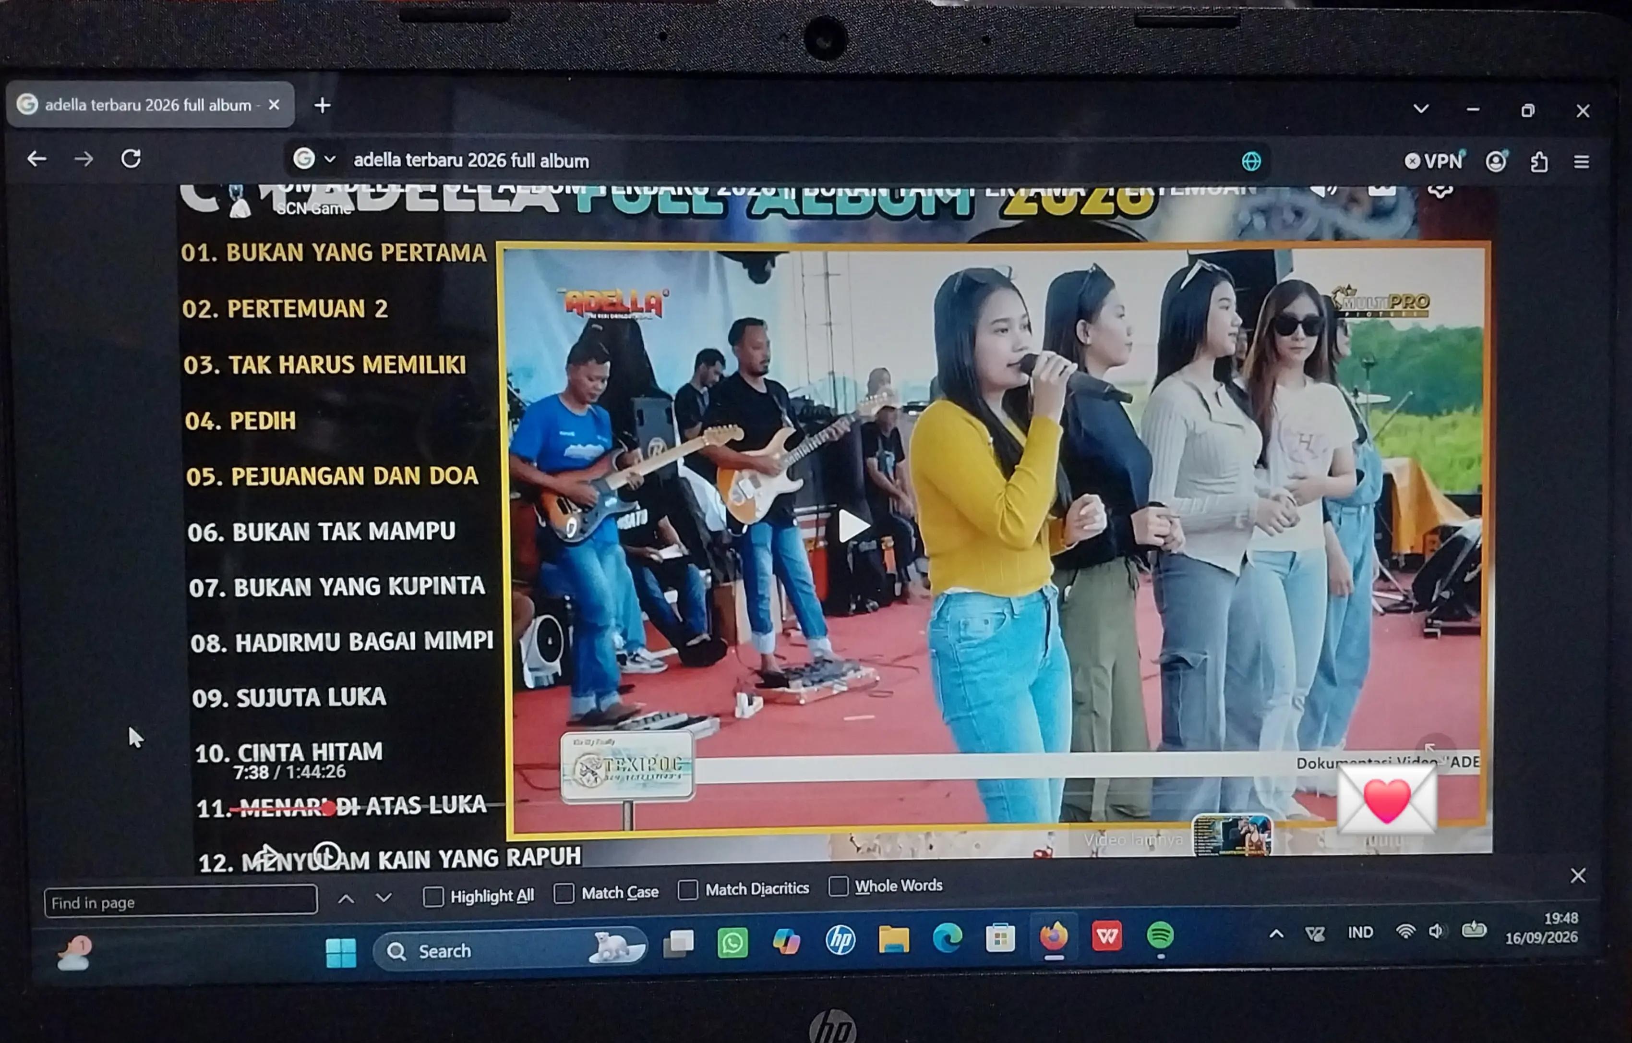This screenshot has height=1043, width=1632.
Task: Show hidden system tray icons
Action: tap(1275, 934)
